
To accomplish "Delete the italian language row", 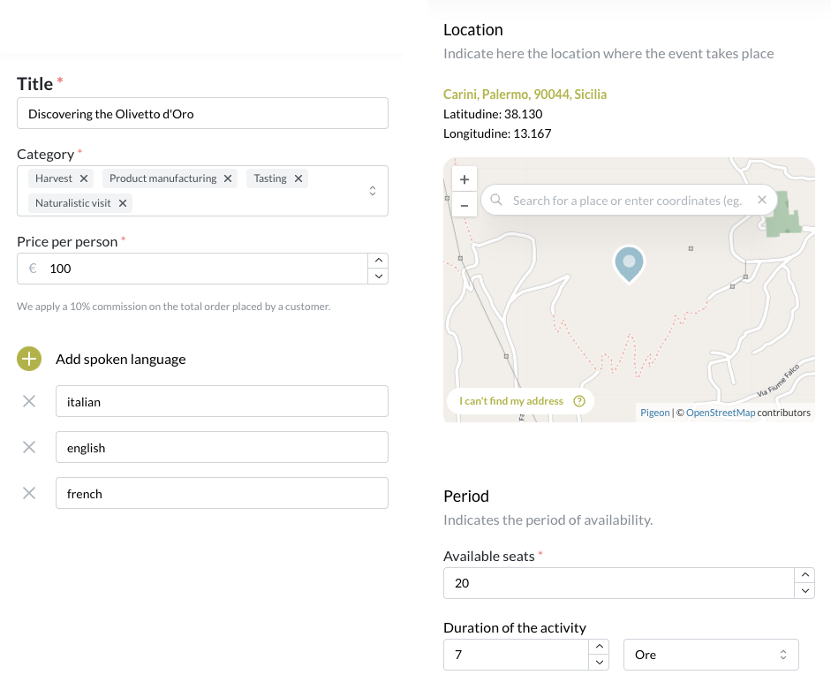I will click(29, 401).
